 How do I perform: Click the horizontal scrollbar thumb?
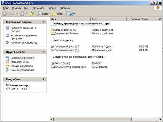click(92, 119)
